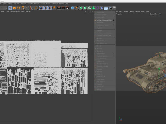
Task: Open the Volume menu
Action: (x=10, y=4)
